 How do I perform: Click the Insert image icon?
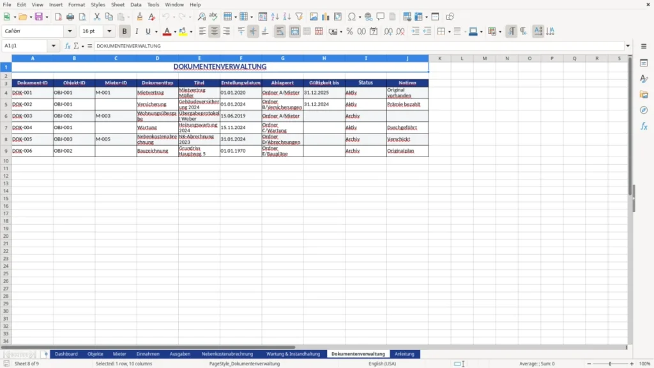[314, 17]
